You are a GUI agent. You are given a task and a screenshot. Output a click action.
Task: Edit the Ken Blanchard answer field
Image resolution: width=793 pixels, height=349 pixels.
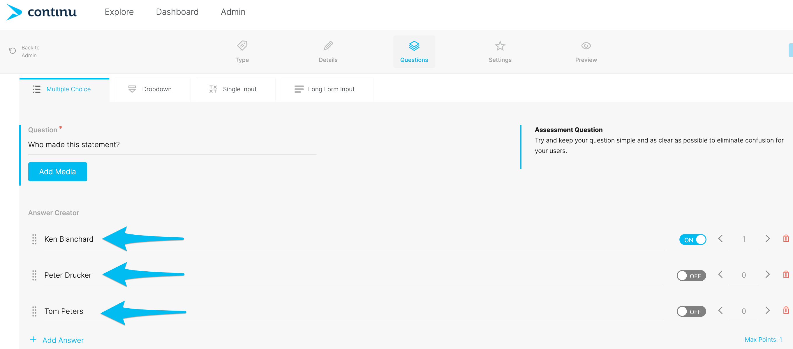(x=355, y=239)
